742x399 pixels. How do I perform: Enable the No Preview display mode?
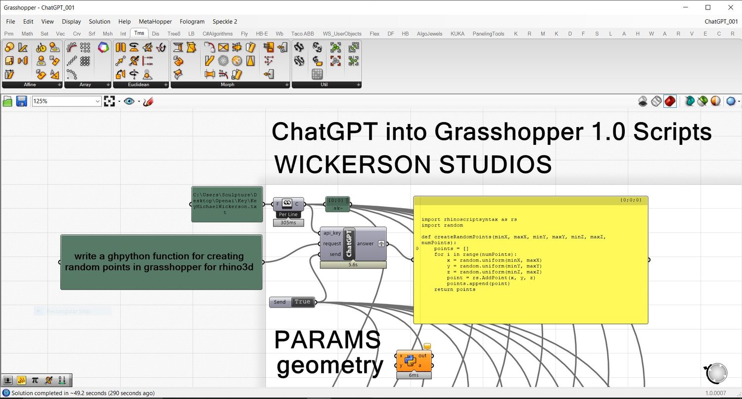(x=643, y=101)
